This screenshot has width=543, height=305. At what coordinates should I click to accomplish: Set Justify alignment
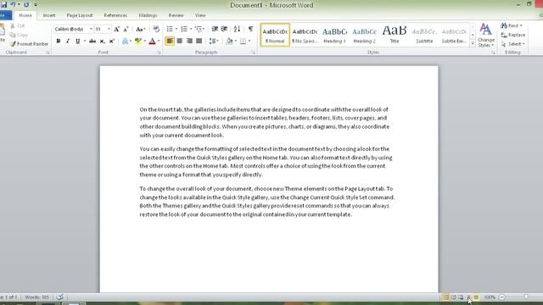199,42
